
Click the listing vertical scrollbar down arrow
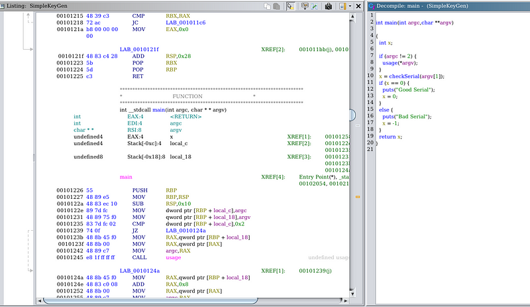352,294
